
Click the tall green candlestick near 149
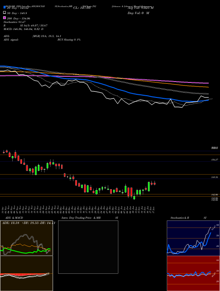pyautogui.click(x=149, y=187)
